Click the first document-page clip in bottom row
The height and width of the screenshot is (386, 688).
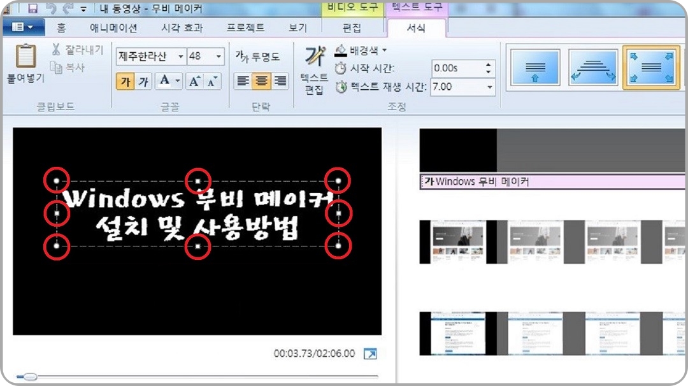pyautogui.click(x=458, y=334)
